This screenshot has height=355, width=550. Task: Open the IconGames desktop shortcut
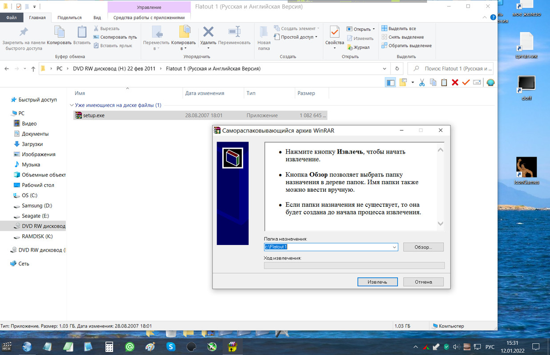coord(526,171)
